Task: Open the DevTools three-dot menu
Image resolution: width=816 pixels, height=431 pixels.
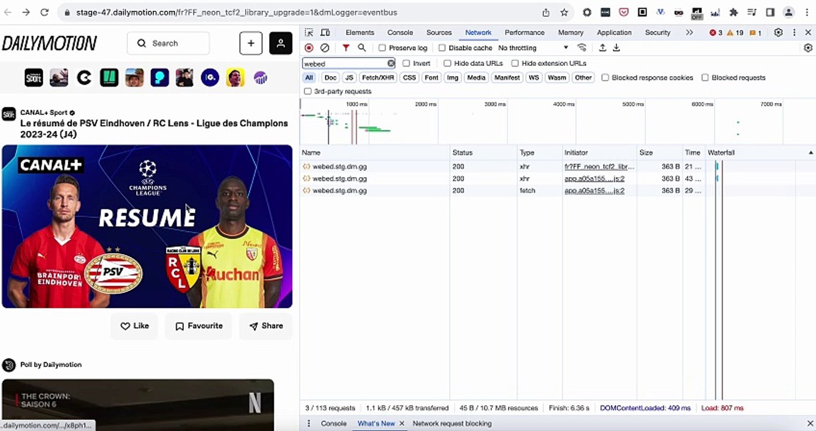Action: (x=794, y=32)
